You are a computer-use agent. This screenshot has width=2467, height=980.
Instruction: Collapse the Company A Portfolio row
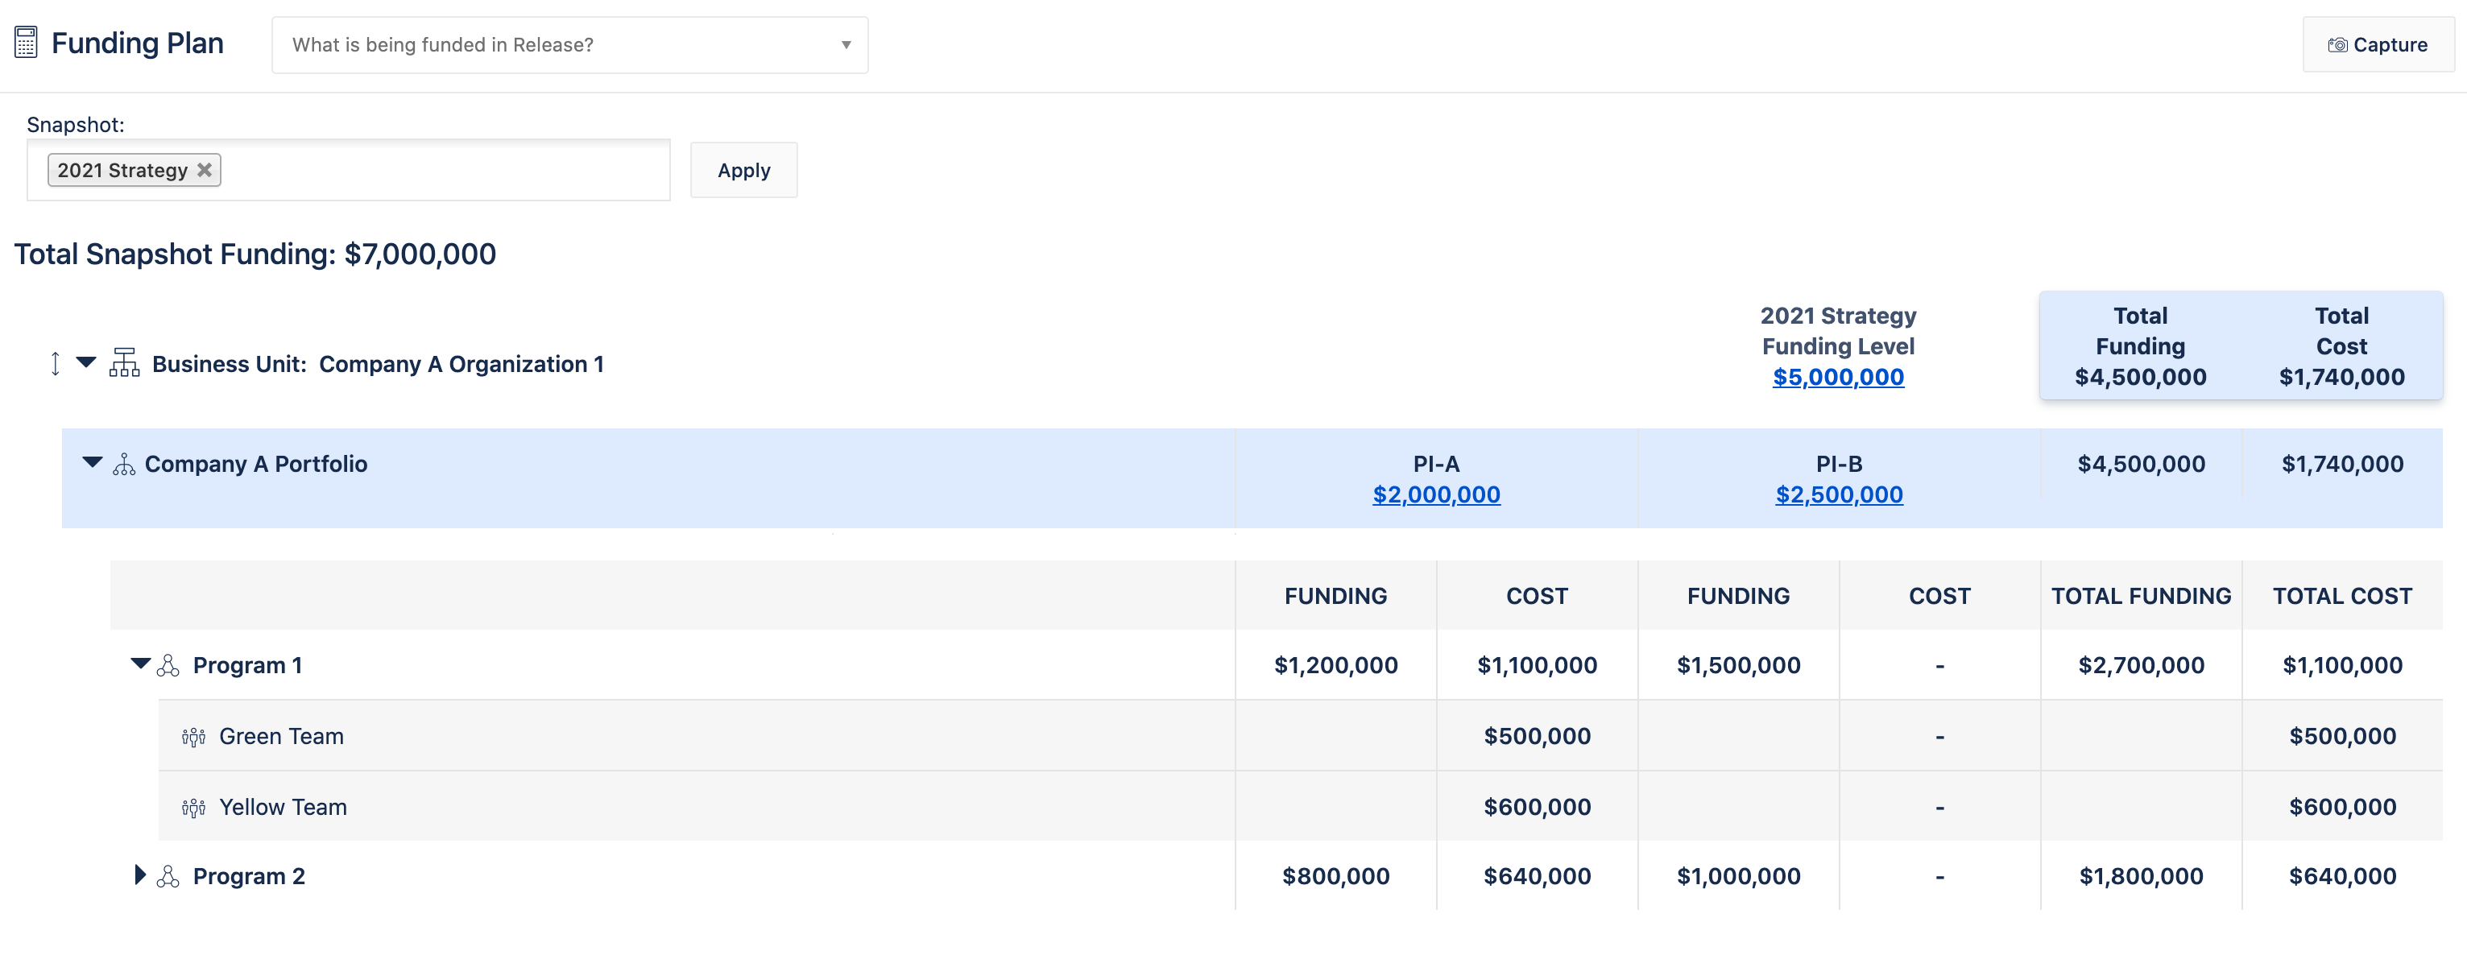click(x=92, y=462)
